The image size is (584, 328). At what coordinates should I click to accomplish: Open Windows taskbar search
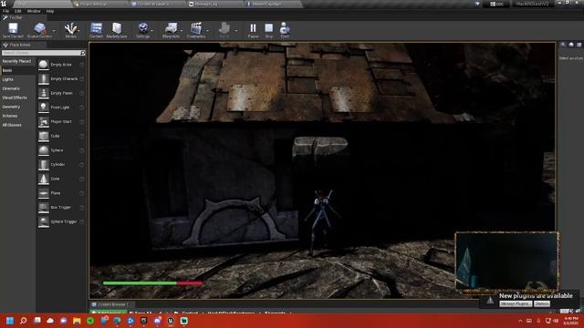click(x=24, y=321)
